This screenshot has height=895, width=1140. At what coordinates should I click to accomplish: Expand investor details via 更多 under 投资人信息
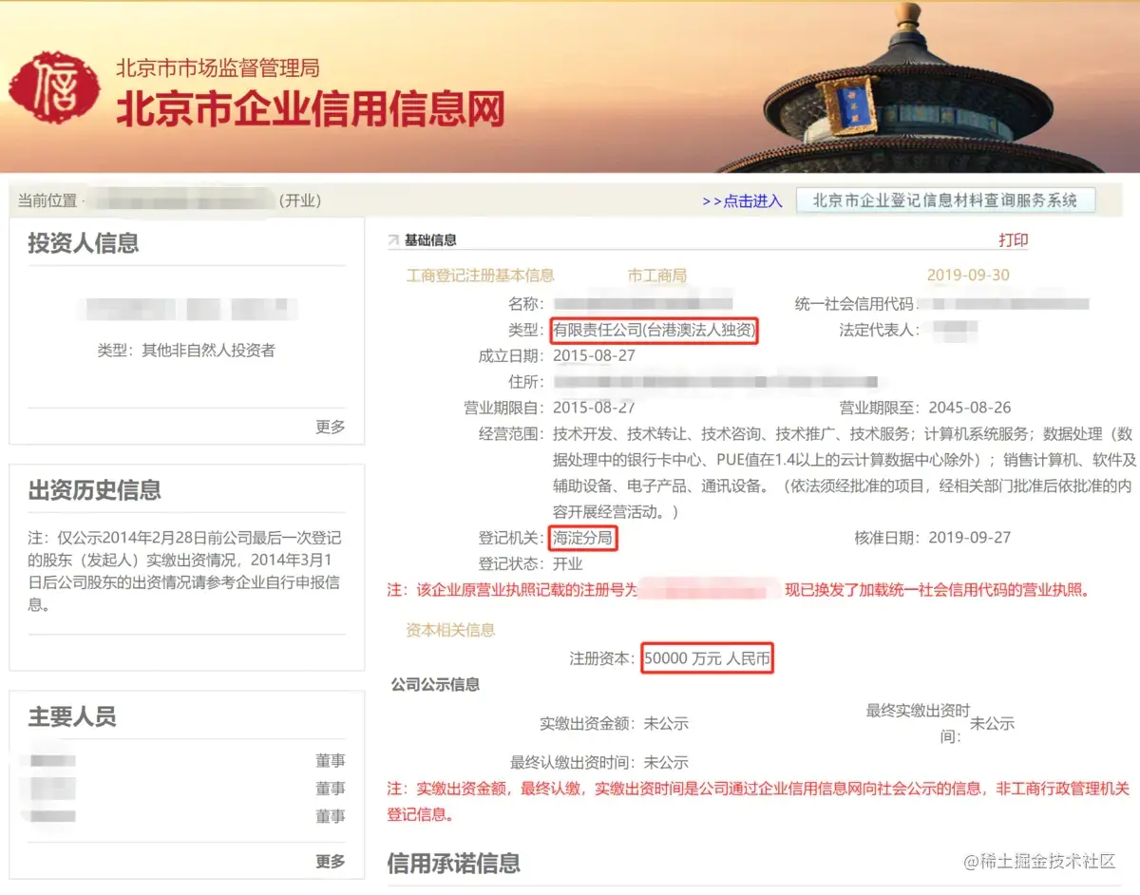pyautogui.click(x=329, y=428)
